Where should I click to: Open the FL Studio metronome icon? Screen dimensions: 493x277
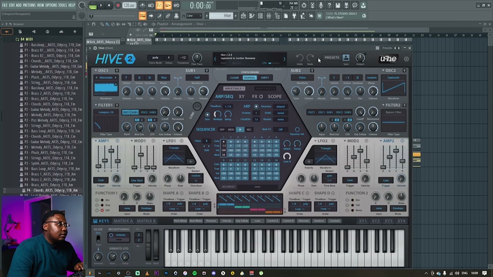[x=142, y=5]
